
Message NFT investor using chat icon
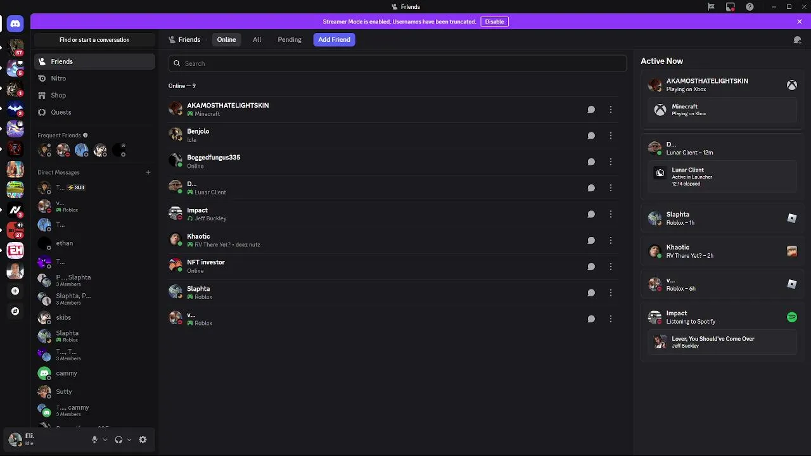pos(591,267)
